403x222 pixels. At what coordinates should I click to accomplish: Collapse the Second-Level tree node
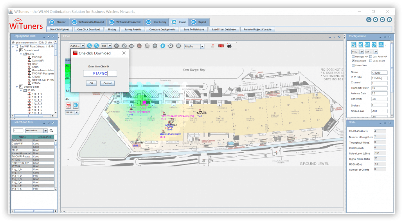[x=17, y=87]
